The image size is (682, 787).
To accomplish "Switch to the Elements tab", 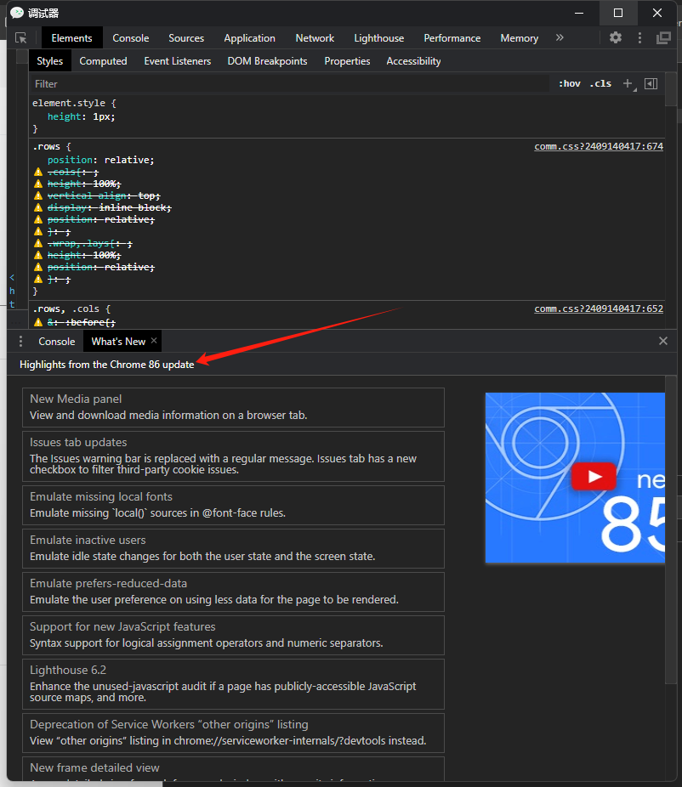I will 71,38.
